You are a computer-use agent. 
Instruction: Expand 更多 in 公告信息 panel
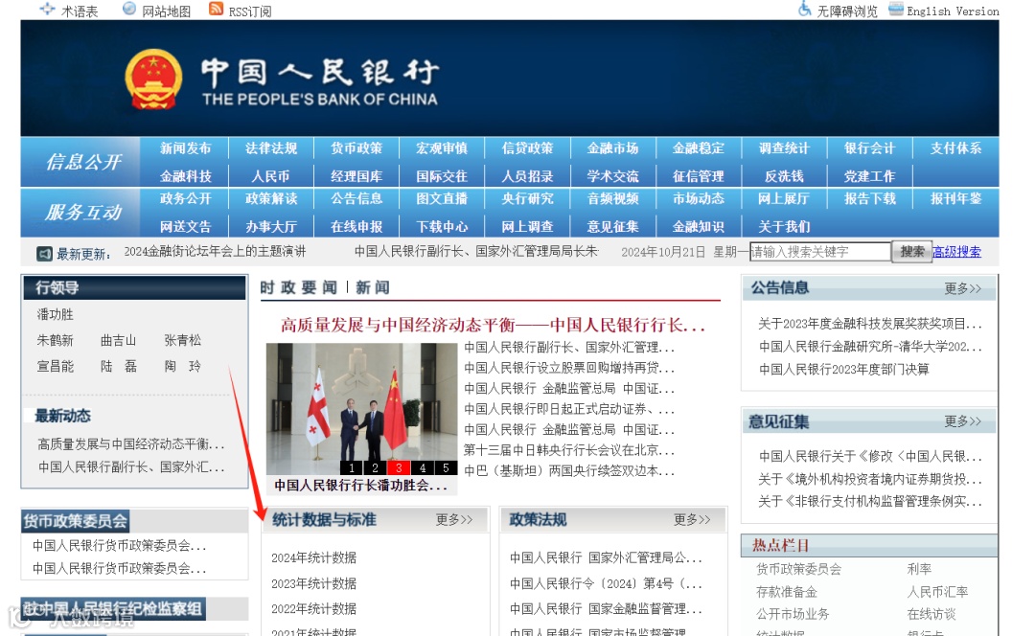coord(962,288)
